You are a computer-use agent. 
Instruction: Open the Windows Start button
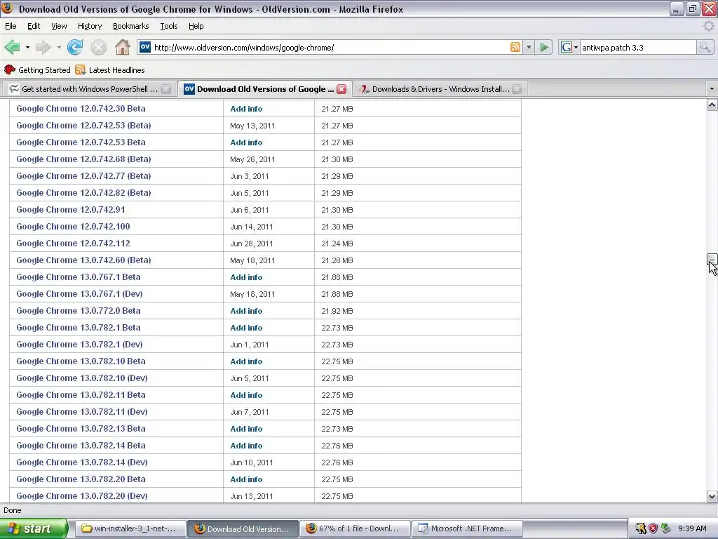click(34, 528)
